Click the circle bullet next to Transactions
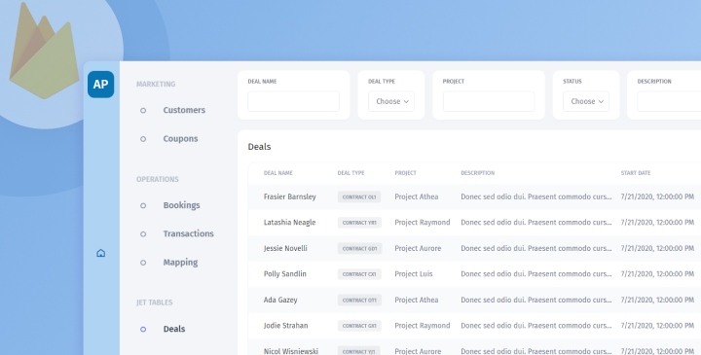This screenshot has height=355, width=701. [x=143, y=234]
